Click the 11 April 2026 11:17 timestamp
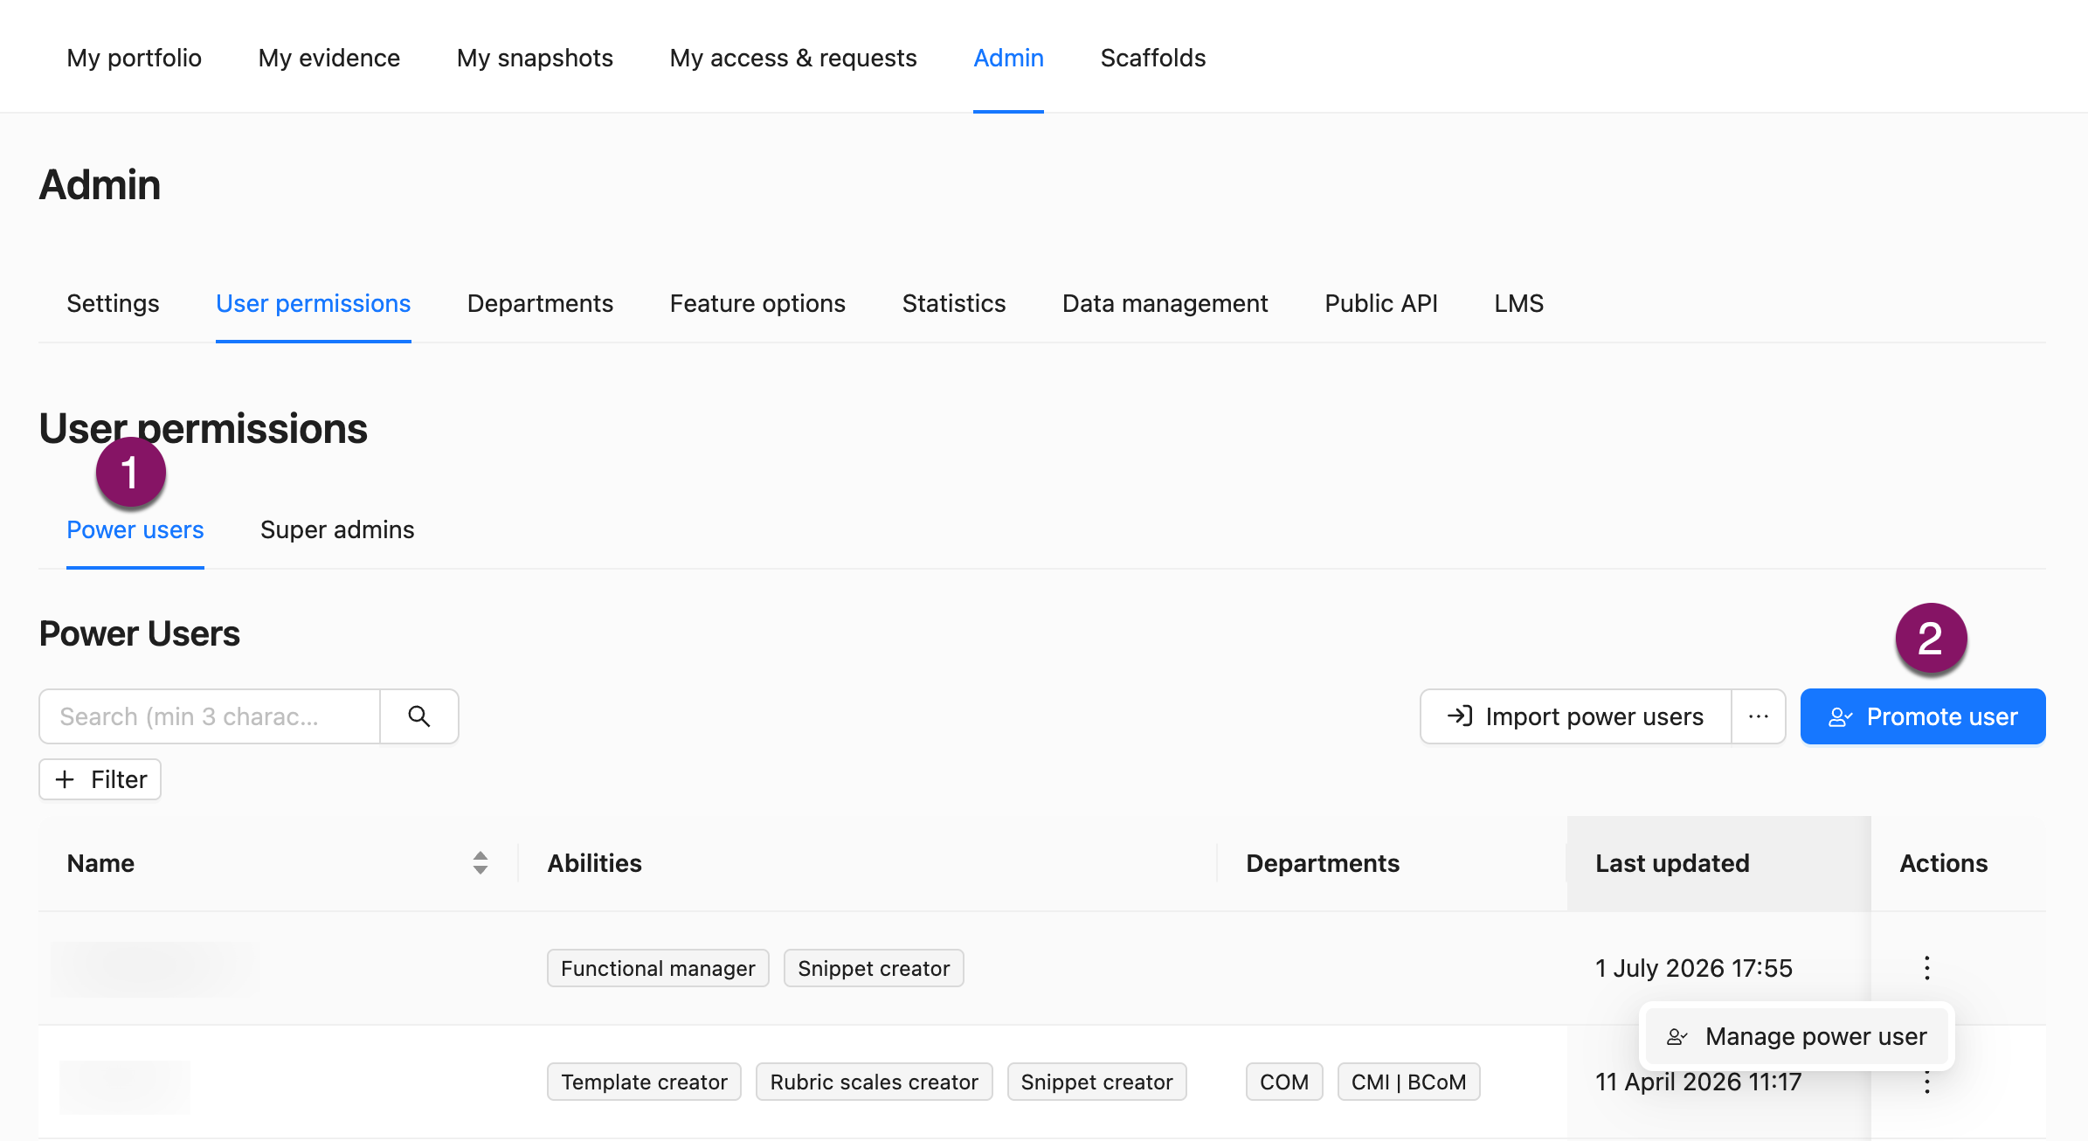This screenshot has width=2088, height=1141. [x=1698, y=1082]
